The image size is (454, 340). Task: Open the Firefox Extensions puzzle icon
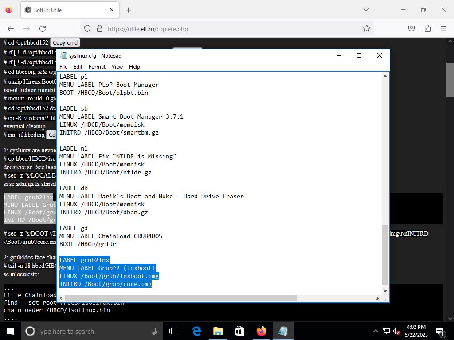427,29
